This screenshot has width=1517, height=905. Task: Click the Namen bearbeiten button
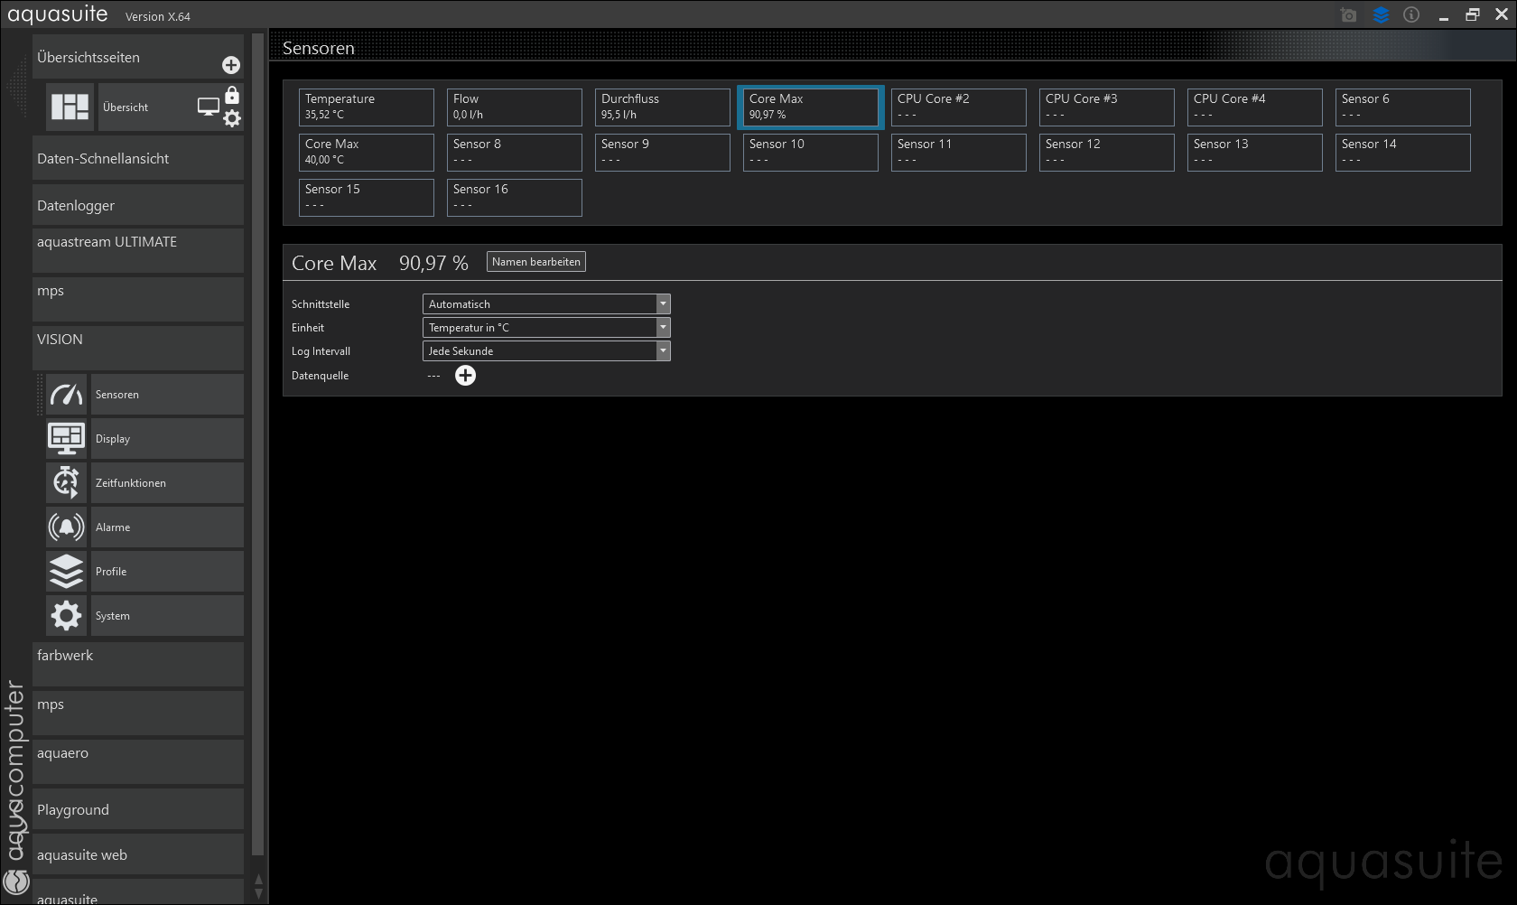535,262
